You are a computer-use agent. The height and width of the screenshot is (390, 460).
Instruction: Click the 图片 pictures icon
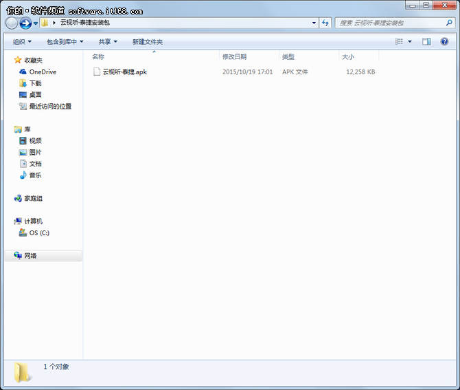click(x=23, y=152)
